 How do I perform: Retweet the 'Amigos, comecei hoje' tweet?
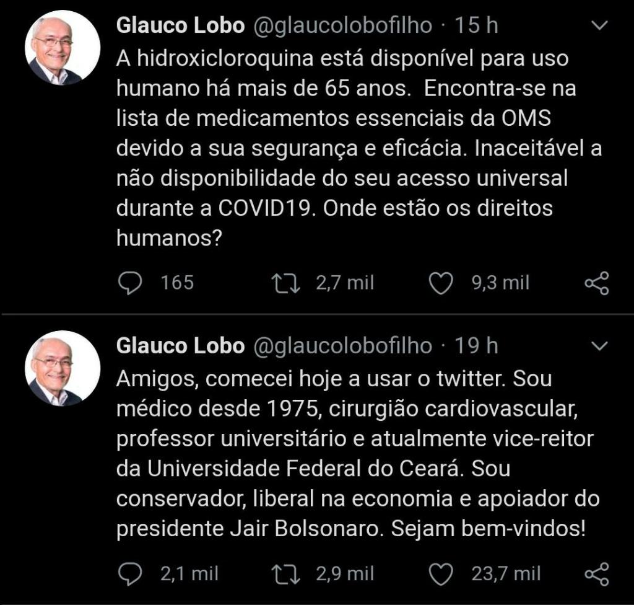click(x=287, y=574)
